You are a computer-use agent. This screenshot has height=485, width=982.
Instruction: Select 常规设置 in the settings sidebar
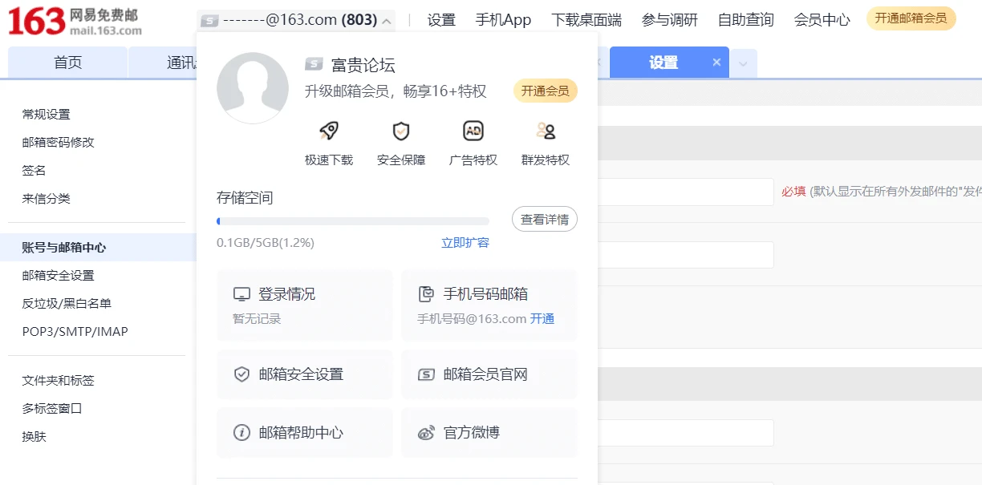coord(47,115)
